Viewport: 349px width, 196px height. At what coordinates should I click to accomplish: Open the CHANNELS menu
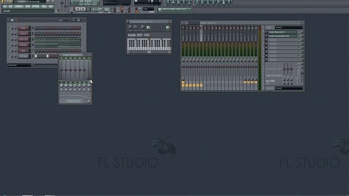[19, 7]
